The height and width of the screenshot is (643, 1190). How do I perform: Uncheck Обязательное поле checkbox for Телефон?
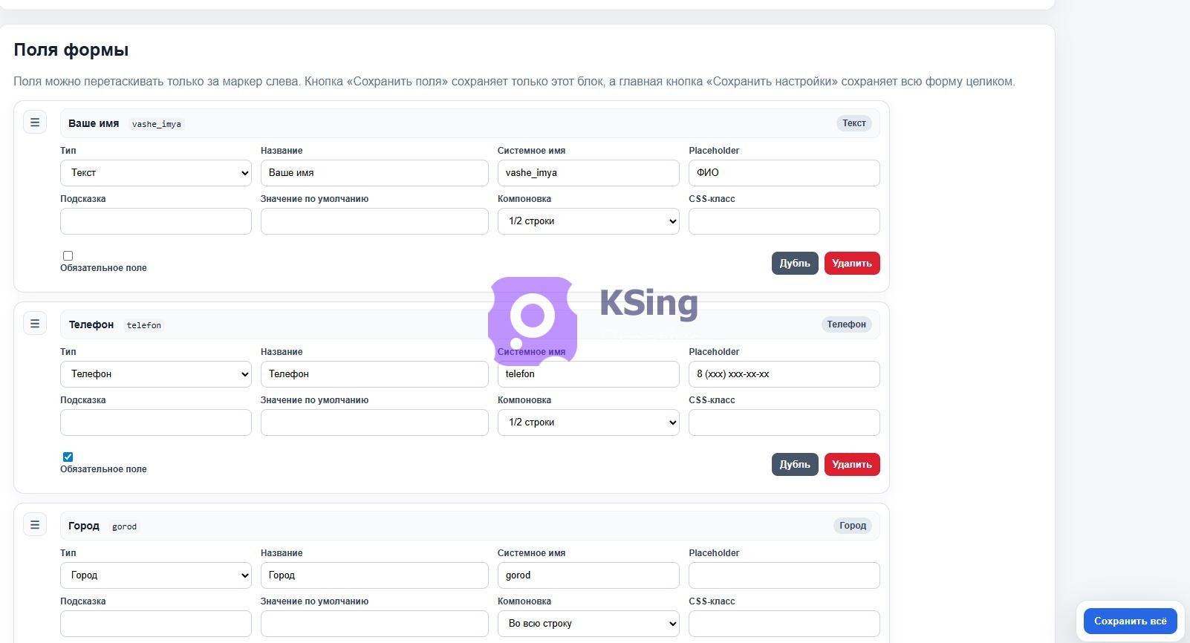[68, 457]
